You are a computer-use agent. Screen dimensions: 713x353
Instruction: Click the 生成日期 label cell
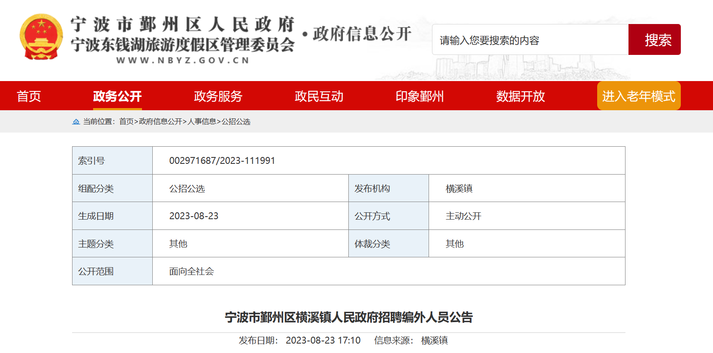click(x=112, y=216)
